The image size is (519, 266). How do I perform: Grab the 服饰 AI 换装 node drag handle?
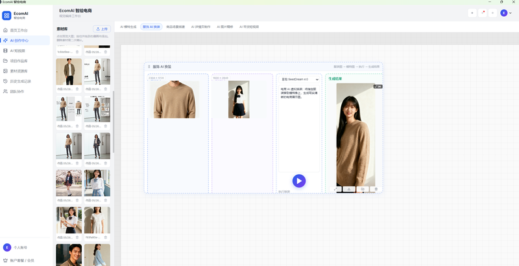click(149, 67)
